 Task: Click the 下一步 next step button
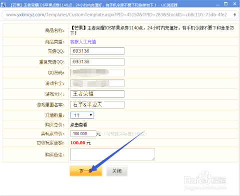86,171
